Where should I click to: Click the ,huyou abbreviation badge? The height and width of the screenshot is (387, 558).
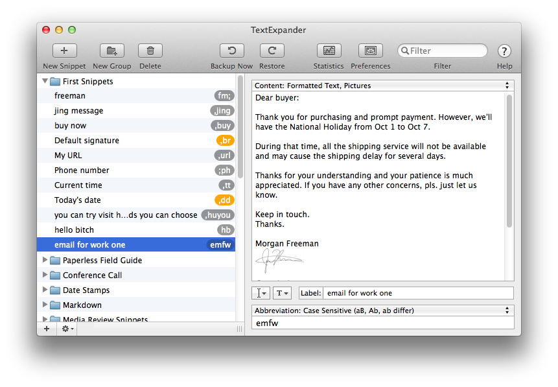218,215
